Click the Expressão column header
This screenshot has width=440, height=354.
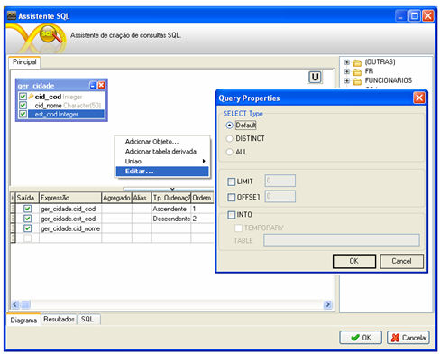pyautogui.click(x=70, y=198)
